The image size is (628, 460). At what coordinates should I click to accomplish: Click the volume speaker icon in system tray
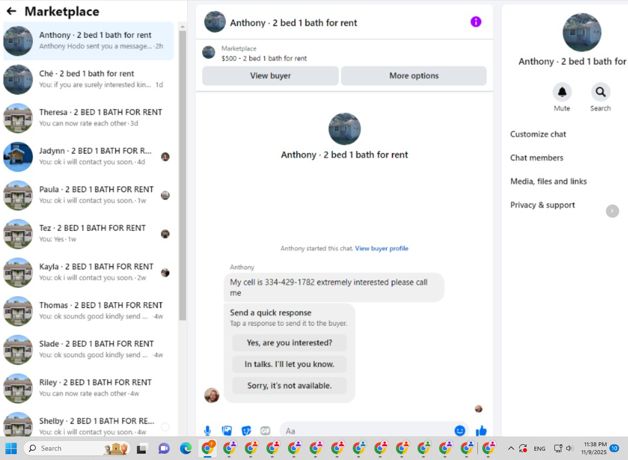point(570,448)
